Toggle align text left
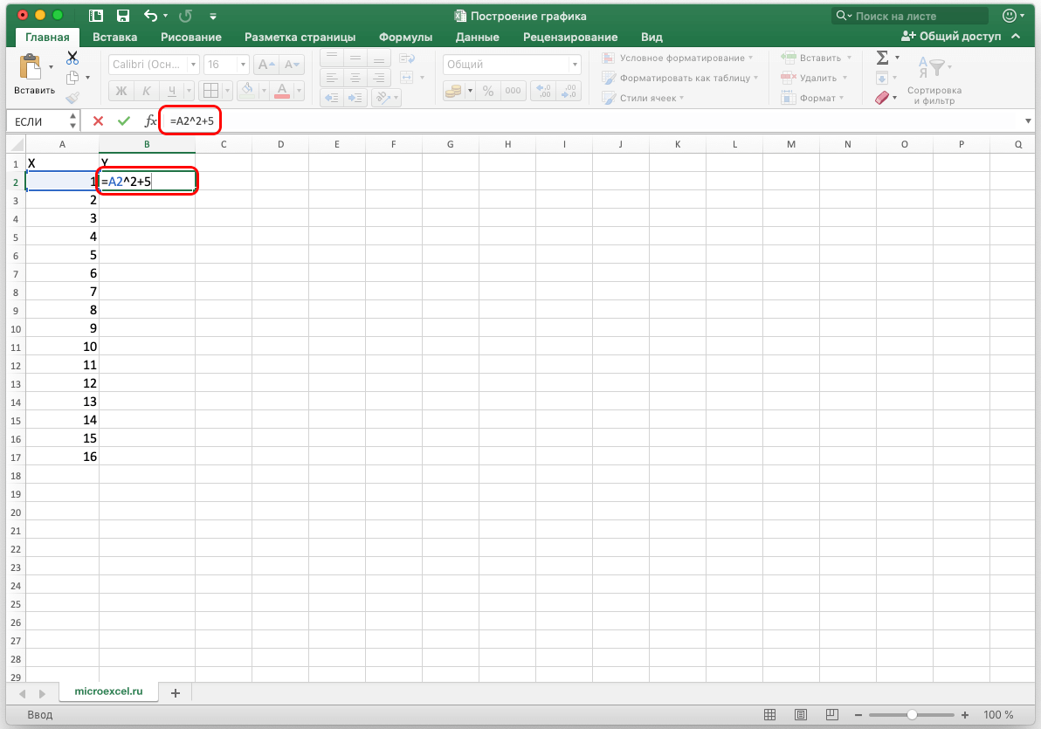Screen dimensions: 1041x729 click(x=331, y=78)
